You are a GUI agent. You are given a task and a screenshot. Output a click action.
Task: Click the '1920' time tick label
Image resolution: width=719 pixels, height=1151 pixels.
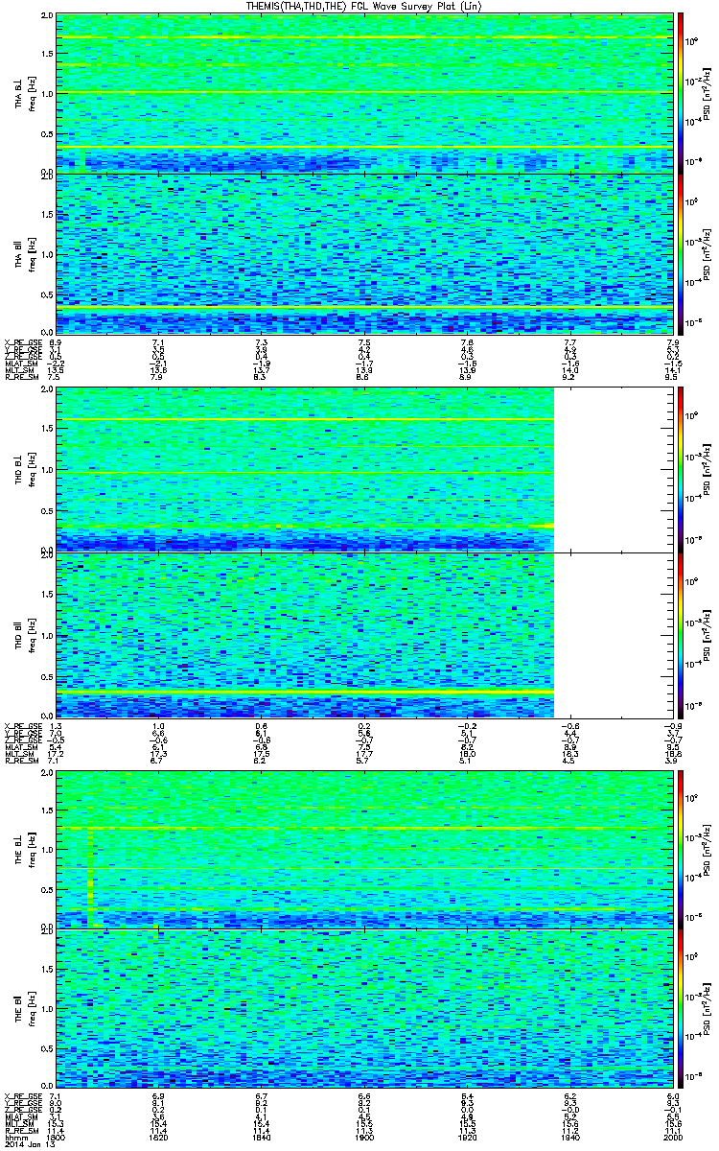click(467, 1137)
